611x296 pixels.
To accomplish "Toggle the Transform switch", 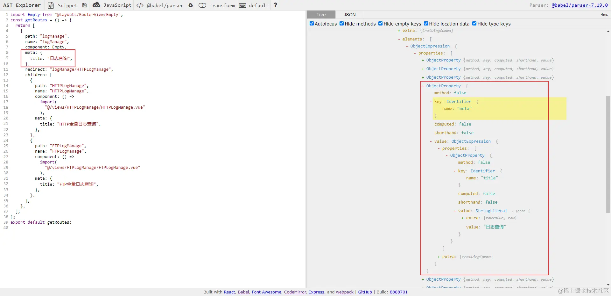I will (x=202, y=5).
